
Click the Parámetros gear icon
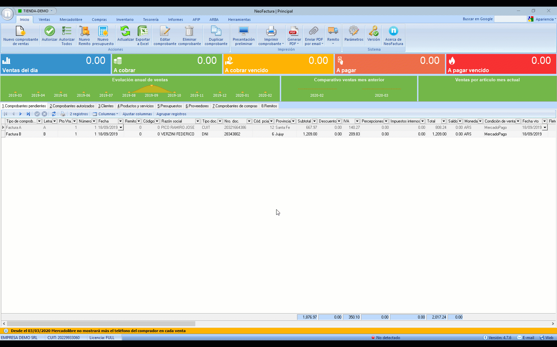tap(354, 31)
